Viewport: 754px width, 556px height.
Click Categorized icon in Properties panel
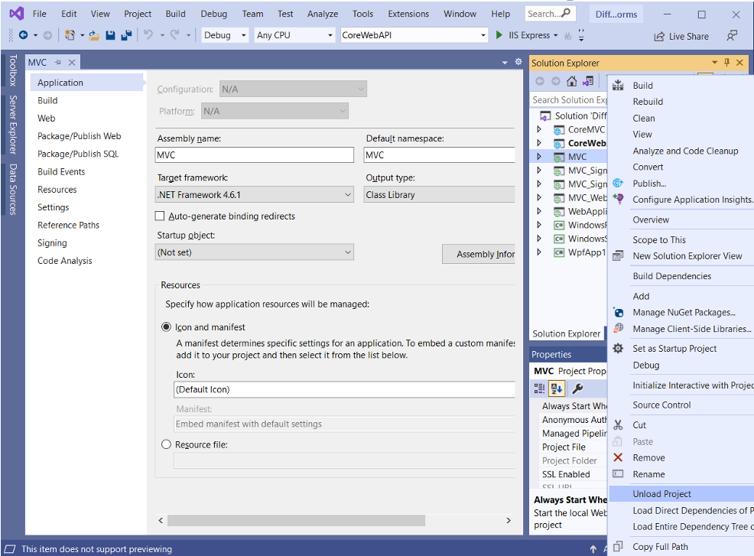tap(540, 389)
